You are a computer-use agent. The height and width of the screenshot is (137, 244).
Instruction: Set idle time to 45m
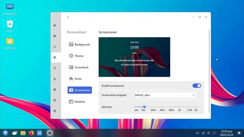(x=171, y=110)
